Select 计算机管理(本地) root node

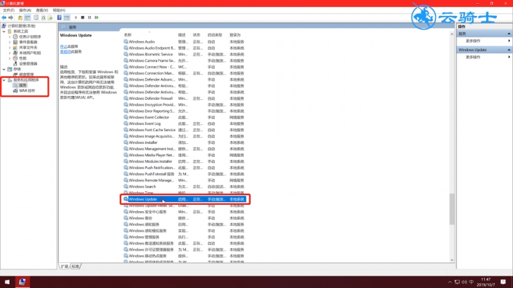[21, 26]
